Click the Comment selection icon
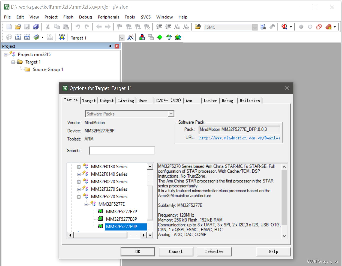The height and width of the screenshot is (266, 342). tap(177, 27)
